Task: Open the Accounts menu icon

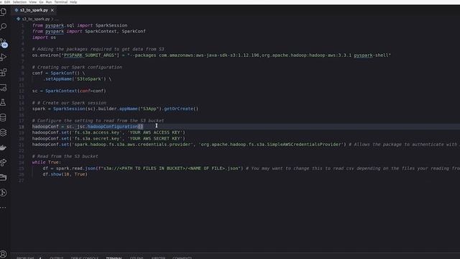Action: coord(4,254)
